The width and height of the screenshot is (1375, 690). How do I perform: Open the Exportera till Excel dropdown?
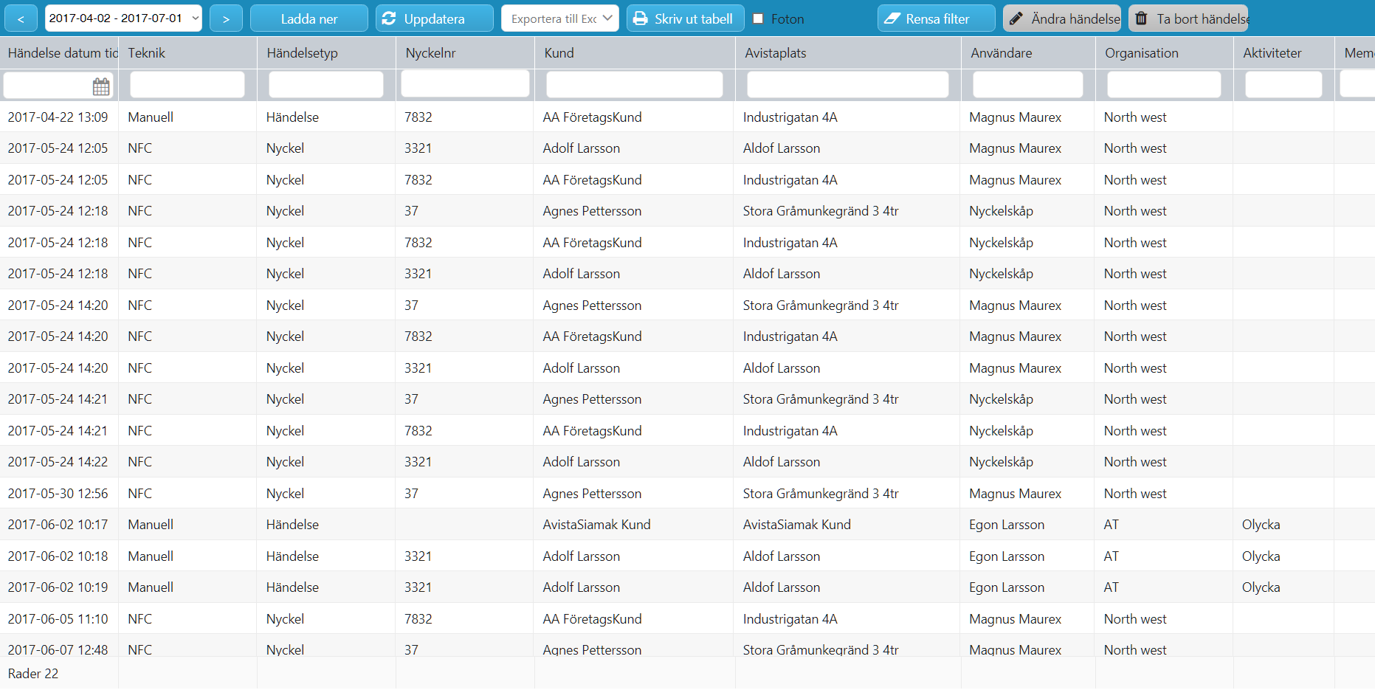pyautogui.click(x=560, y=18)
